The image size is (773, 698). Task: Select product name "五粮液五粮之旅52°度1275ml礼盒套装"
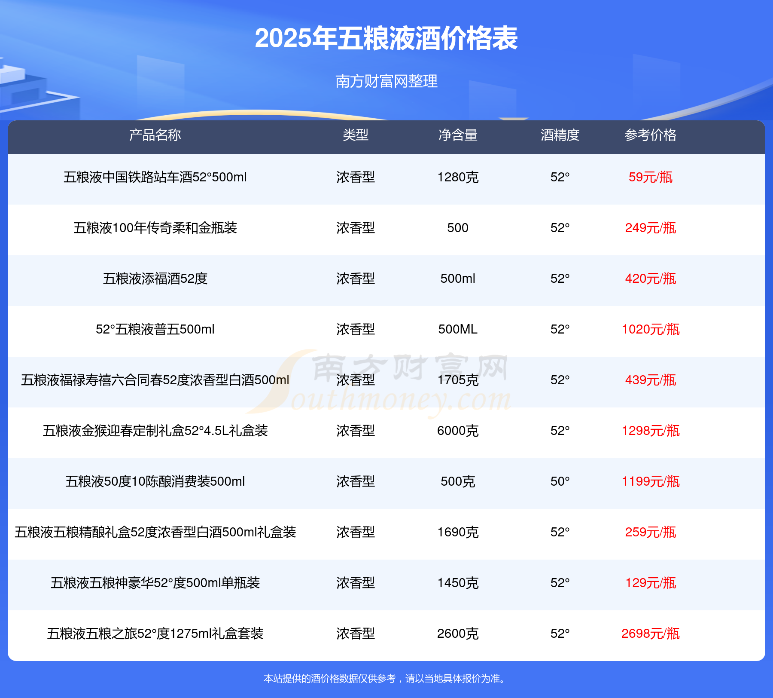pyautogui.click(x=155, y=634)
